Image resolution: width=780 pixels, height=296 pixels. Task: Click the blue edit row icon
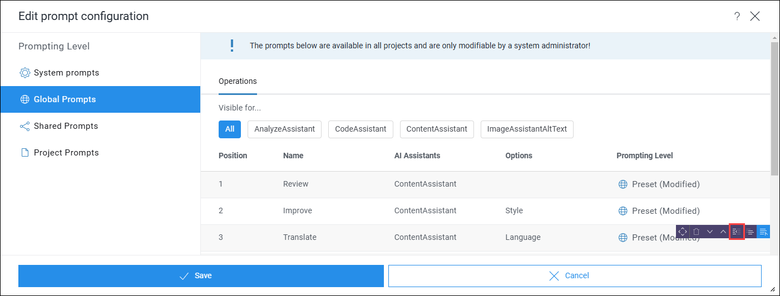763,232
